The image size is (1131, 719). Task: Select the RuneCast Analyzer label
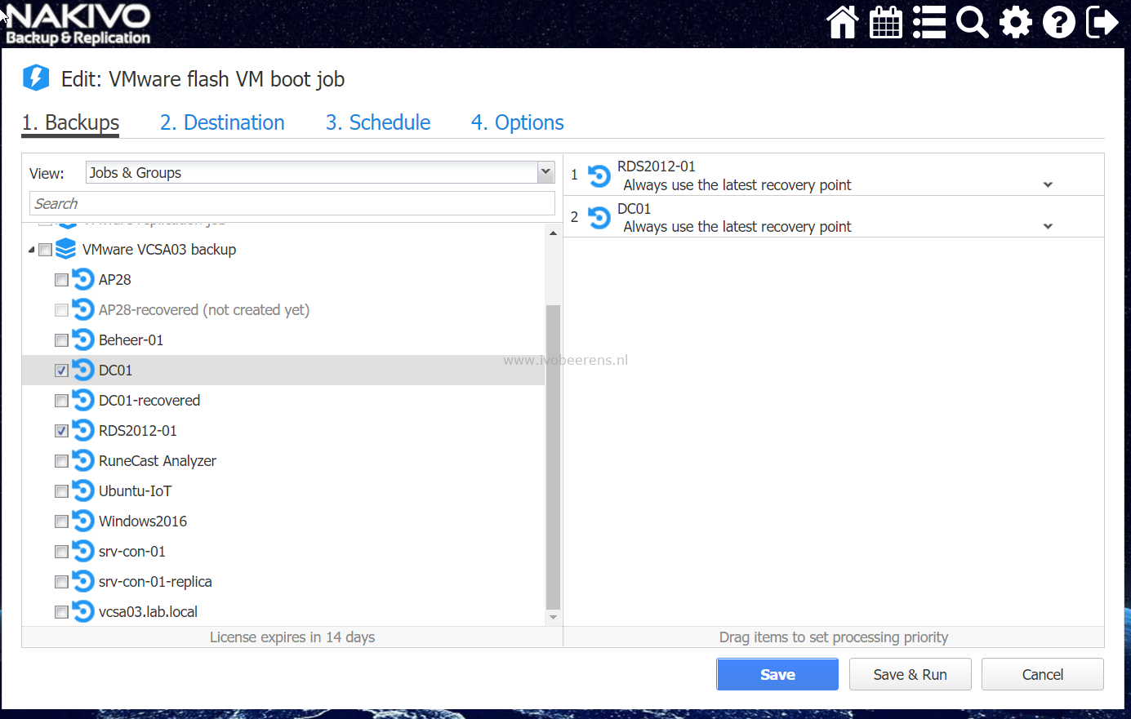point(158,461)
